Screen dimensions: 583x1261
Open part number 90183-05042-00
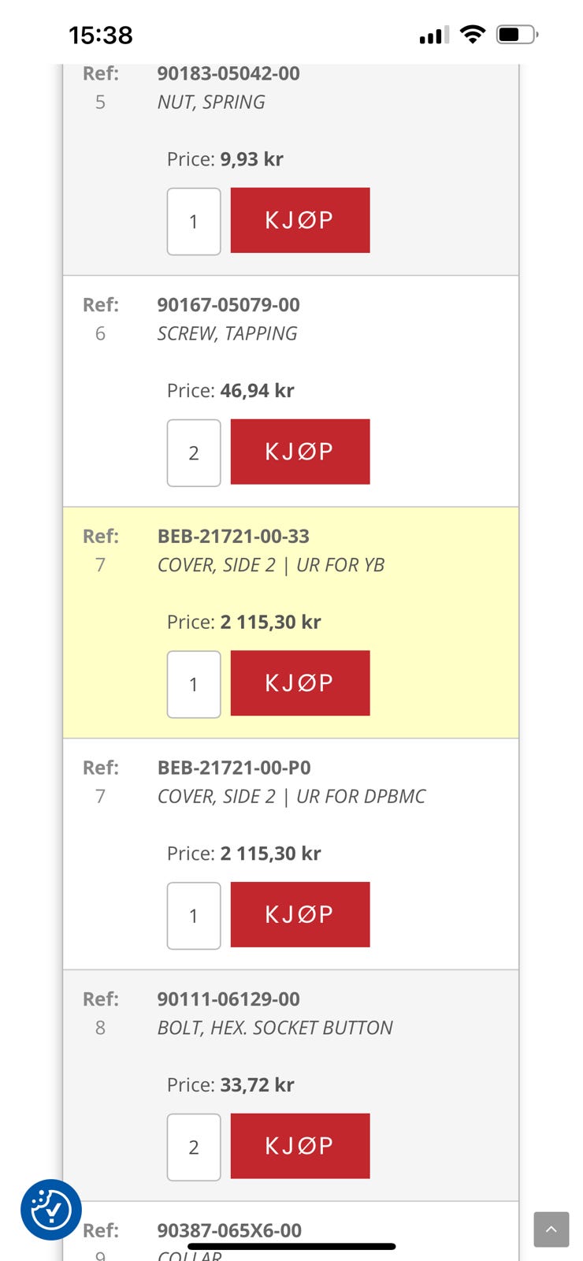[228, 73]
